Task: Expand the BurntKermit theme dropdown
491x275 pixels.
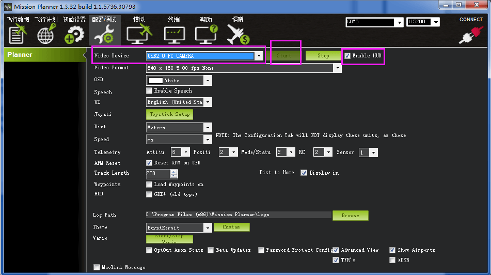Action: (x=208, y=227)
